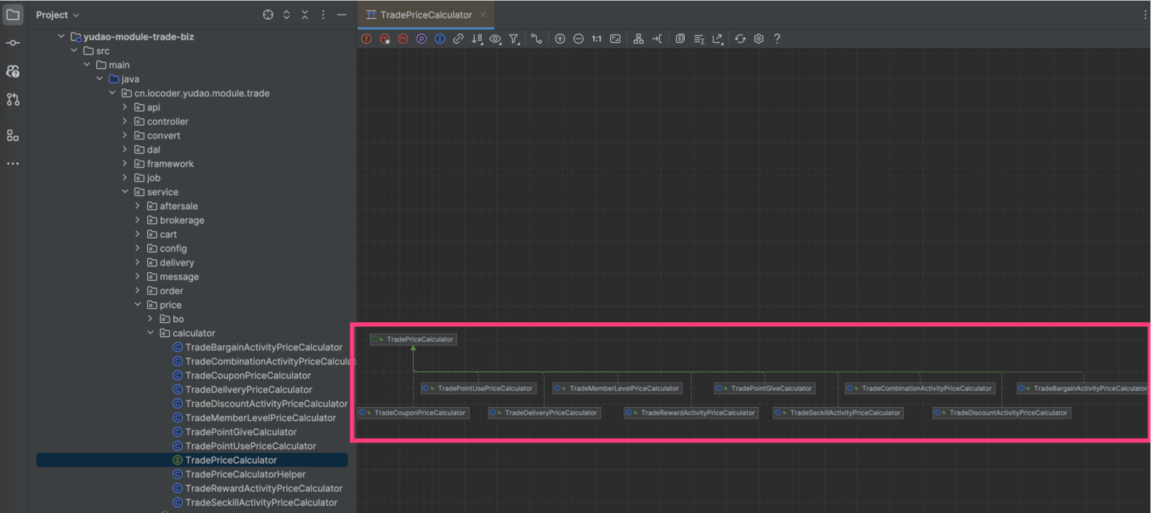This screenshot has height=513, width=1151.
Task: Select TradeCouponPriceCalculator in project tree
Action: [x=248, y=375]
